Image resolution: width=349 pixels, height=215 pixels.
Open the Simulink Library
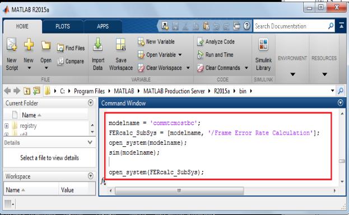tap(263, 54)
